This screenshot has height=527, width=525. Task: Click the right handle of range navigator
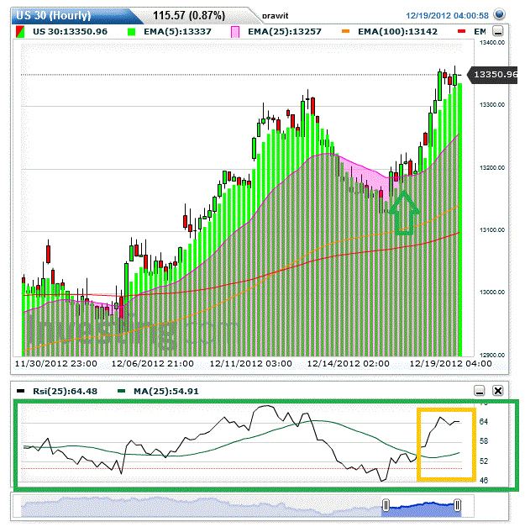click(x=458, y=505)
